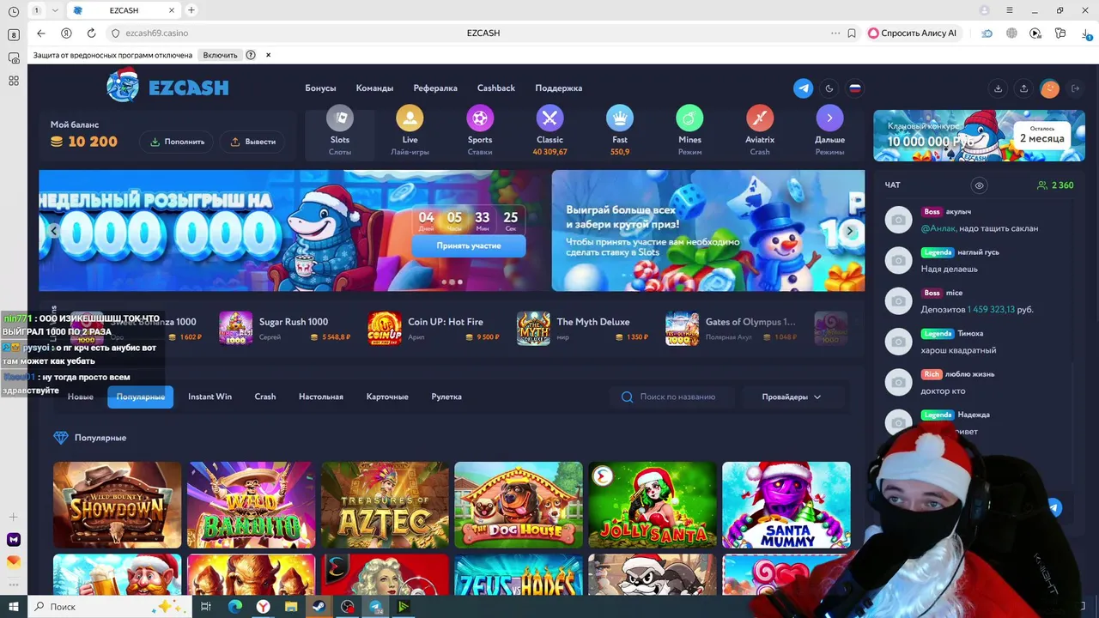Click the logout icon in the site header
Screen dimensions: 1099x618
1075,88
